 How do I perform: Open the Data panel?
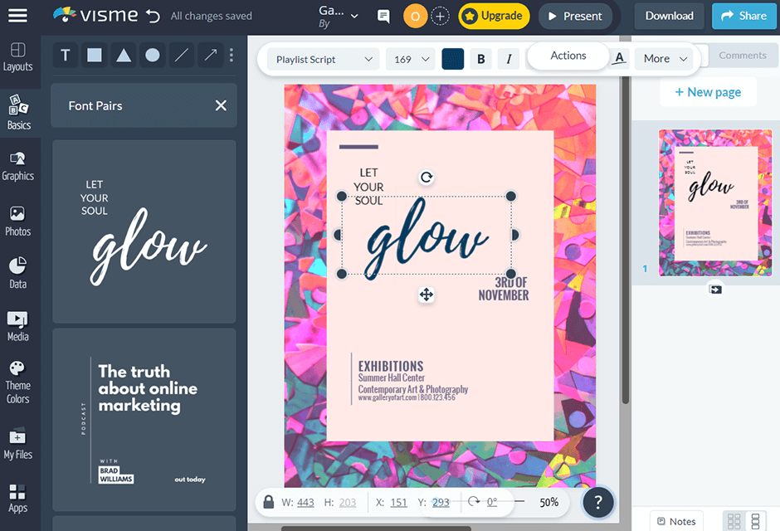click(x=18, y=274)
